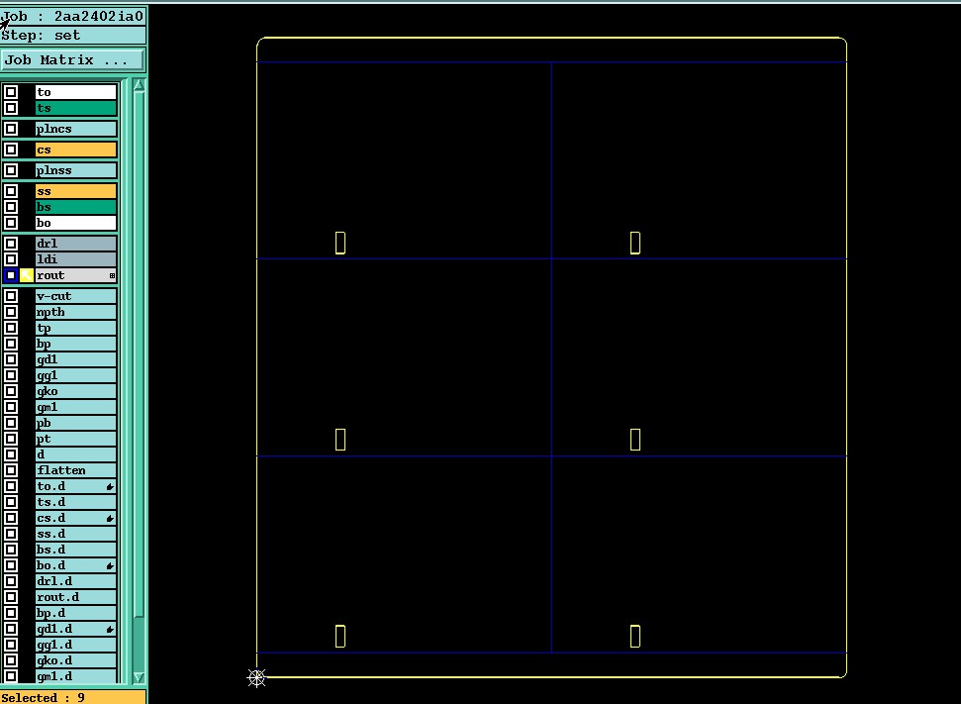Select the d layer name

click(76, 454)
